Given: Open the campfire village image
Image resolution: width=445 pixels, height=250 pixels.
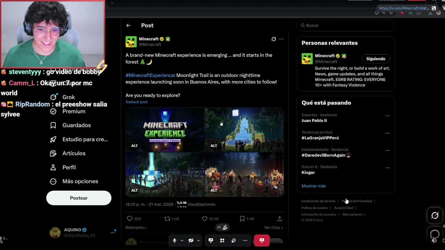Looking at the screenshot, I should (244, 174).
